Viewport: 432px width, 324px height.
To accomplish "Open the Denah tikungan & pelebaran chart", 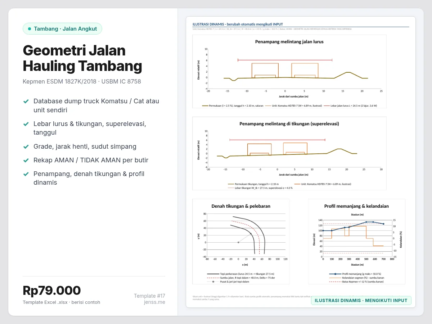I will click(x=241, y=242).
